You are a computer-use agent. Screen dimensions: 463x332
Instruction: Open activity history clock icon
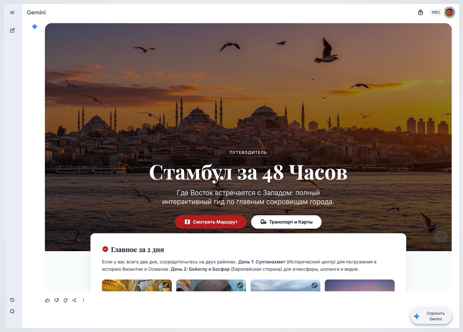pos(12,300)
